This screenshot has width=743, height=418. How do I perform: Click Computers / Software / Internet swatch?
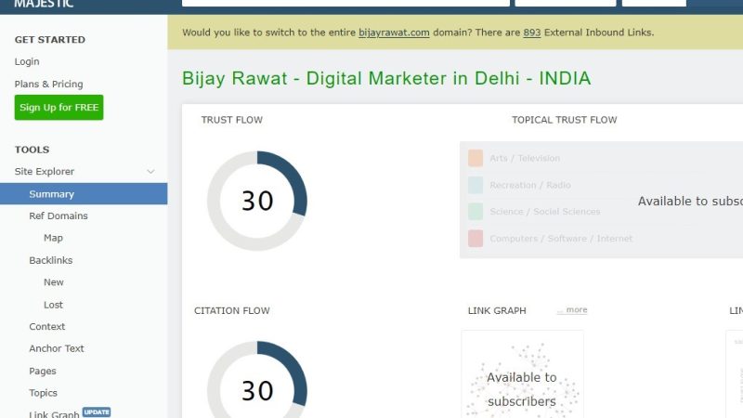tap(476, 239)
